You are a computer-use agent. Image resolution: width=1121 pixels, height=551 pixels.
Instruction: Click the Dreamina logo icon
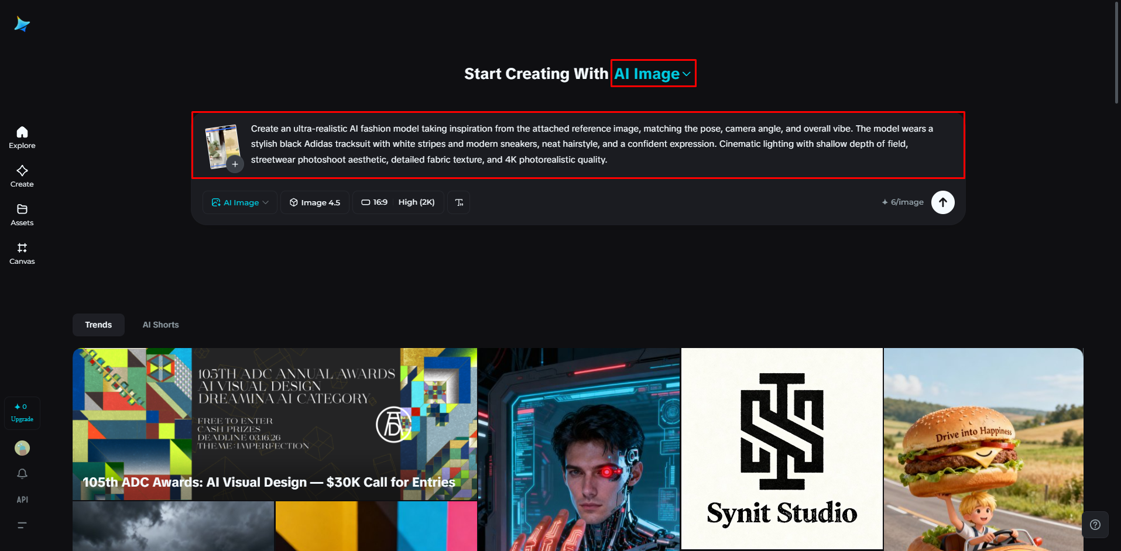pyautogui.click(x=22, y=24)
